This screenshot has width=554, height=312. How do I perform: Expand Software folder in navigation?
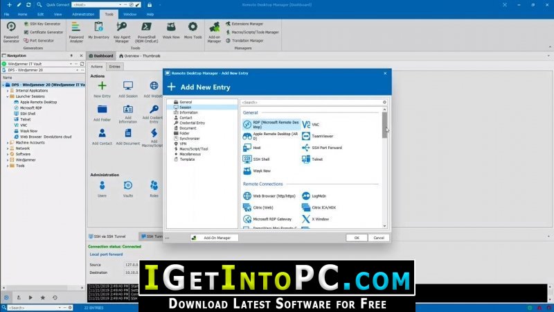click(8, 154)
